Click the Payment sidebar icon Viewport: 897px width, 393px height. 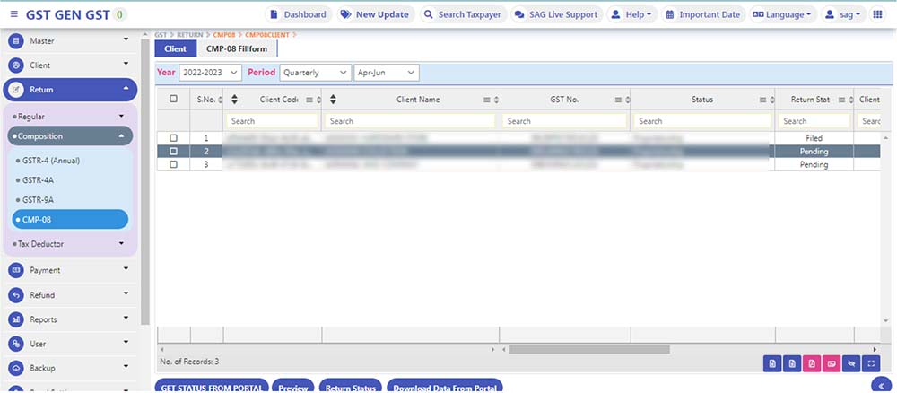(15, 270)
